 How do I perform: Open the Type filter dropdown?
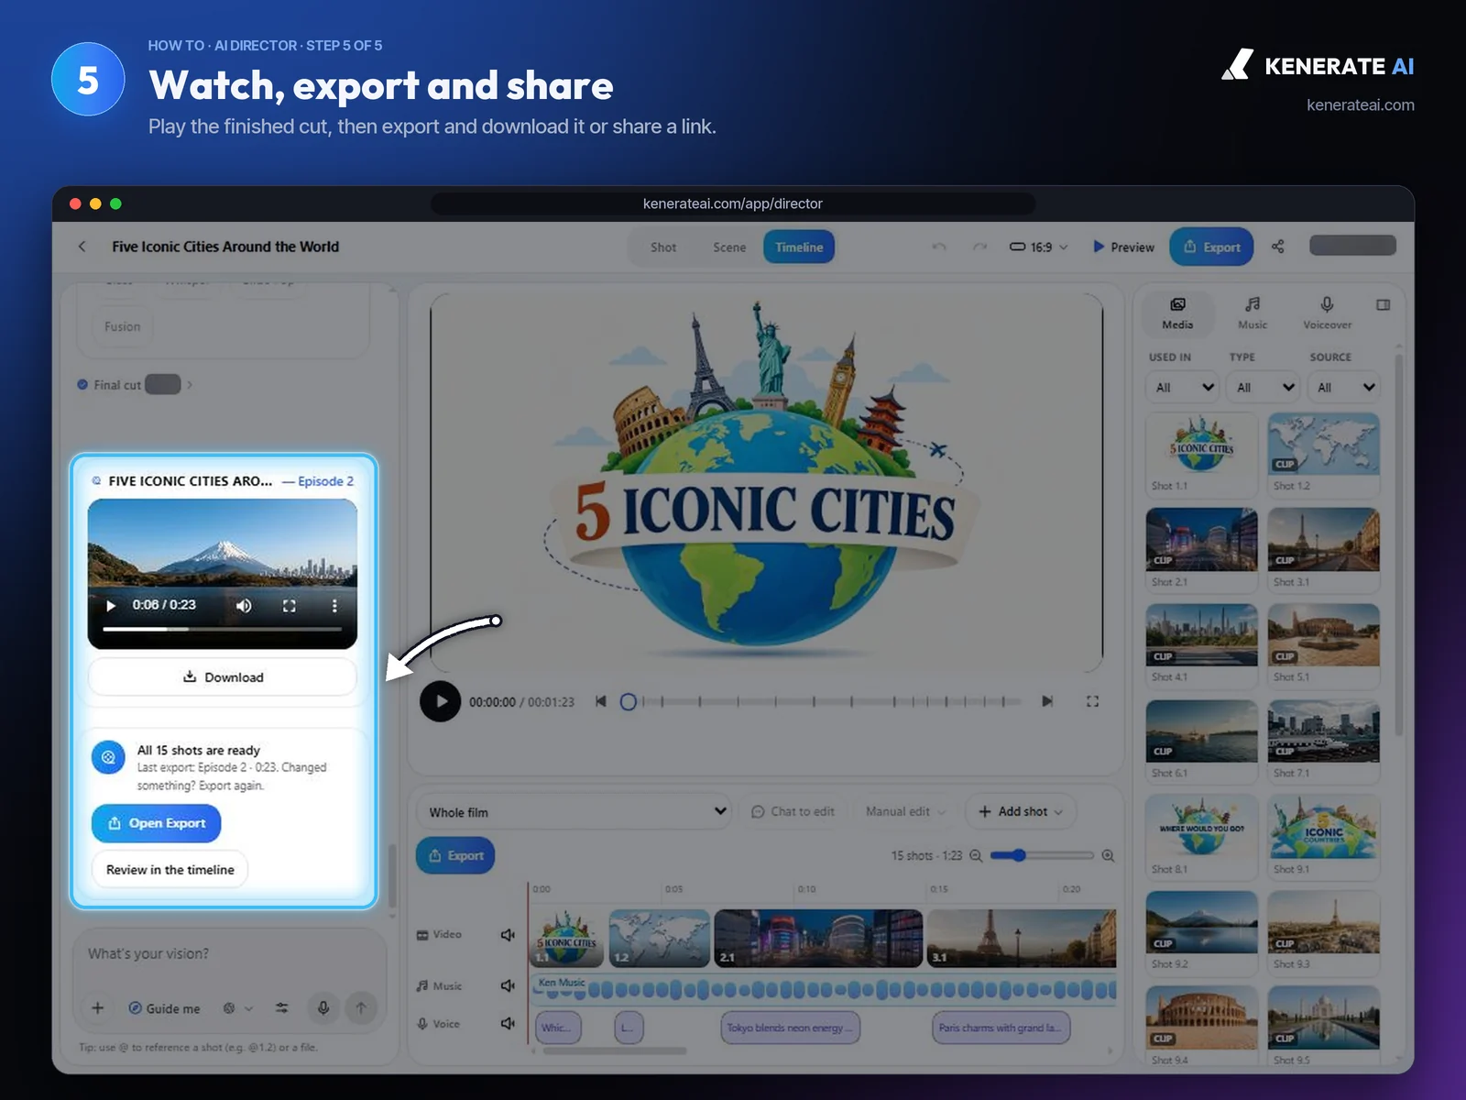point(1264,387)
